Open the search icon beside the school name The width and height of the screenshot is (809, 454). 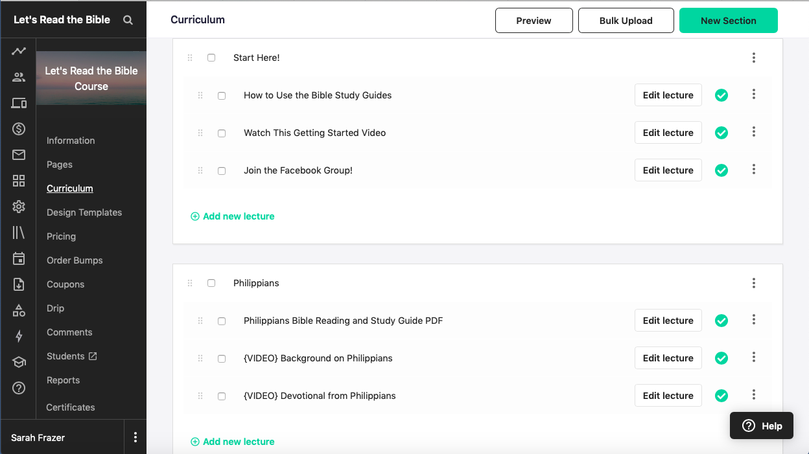(x=128, y=20)
